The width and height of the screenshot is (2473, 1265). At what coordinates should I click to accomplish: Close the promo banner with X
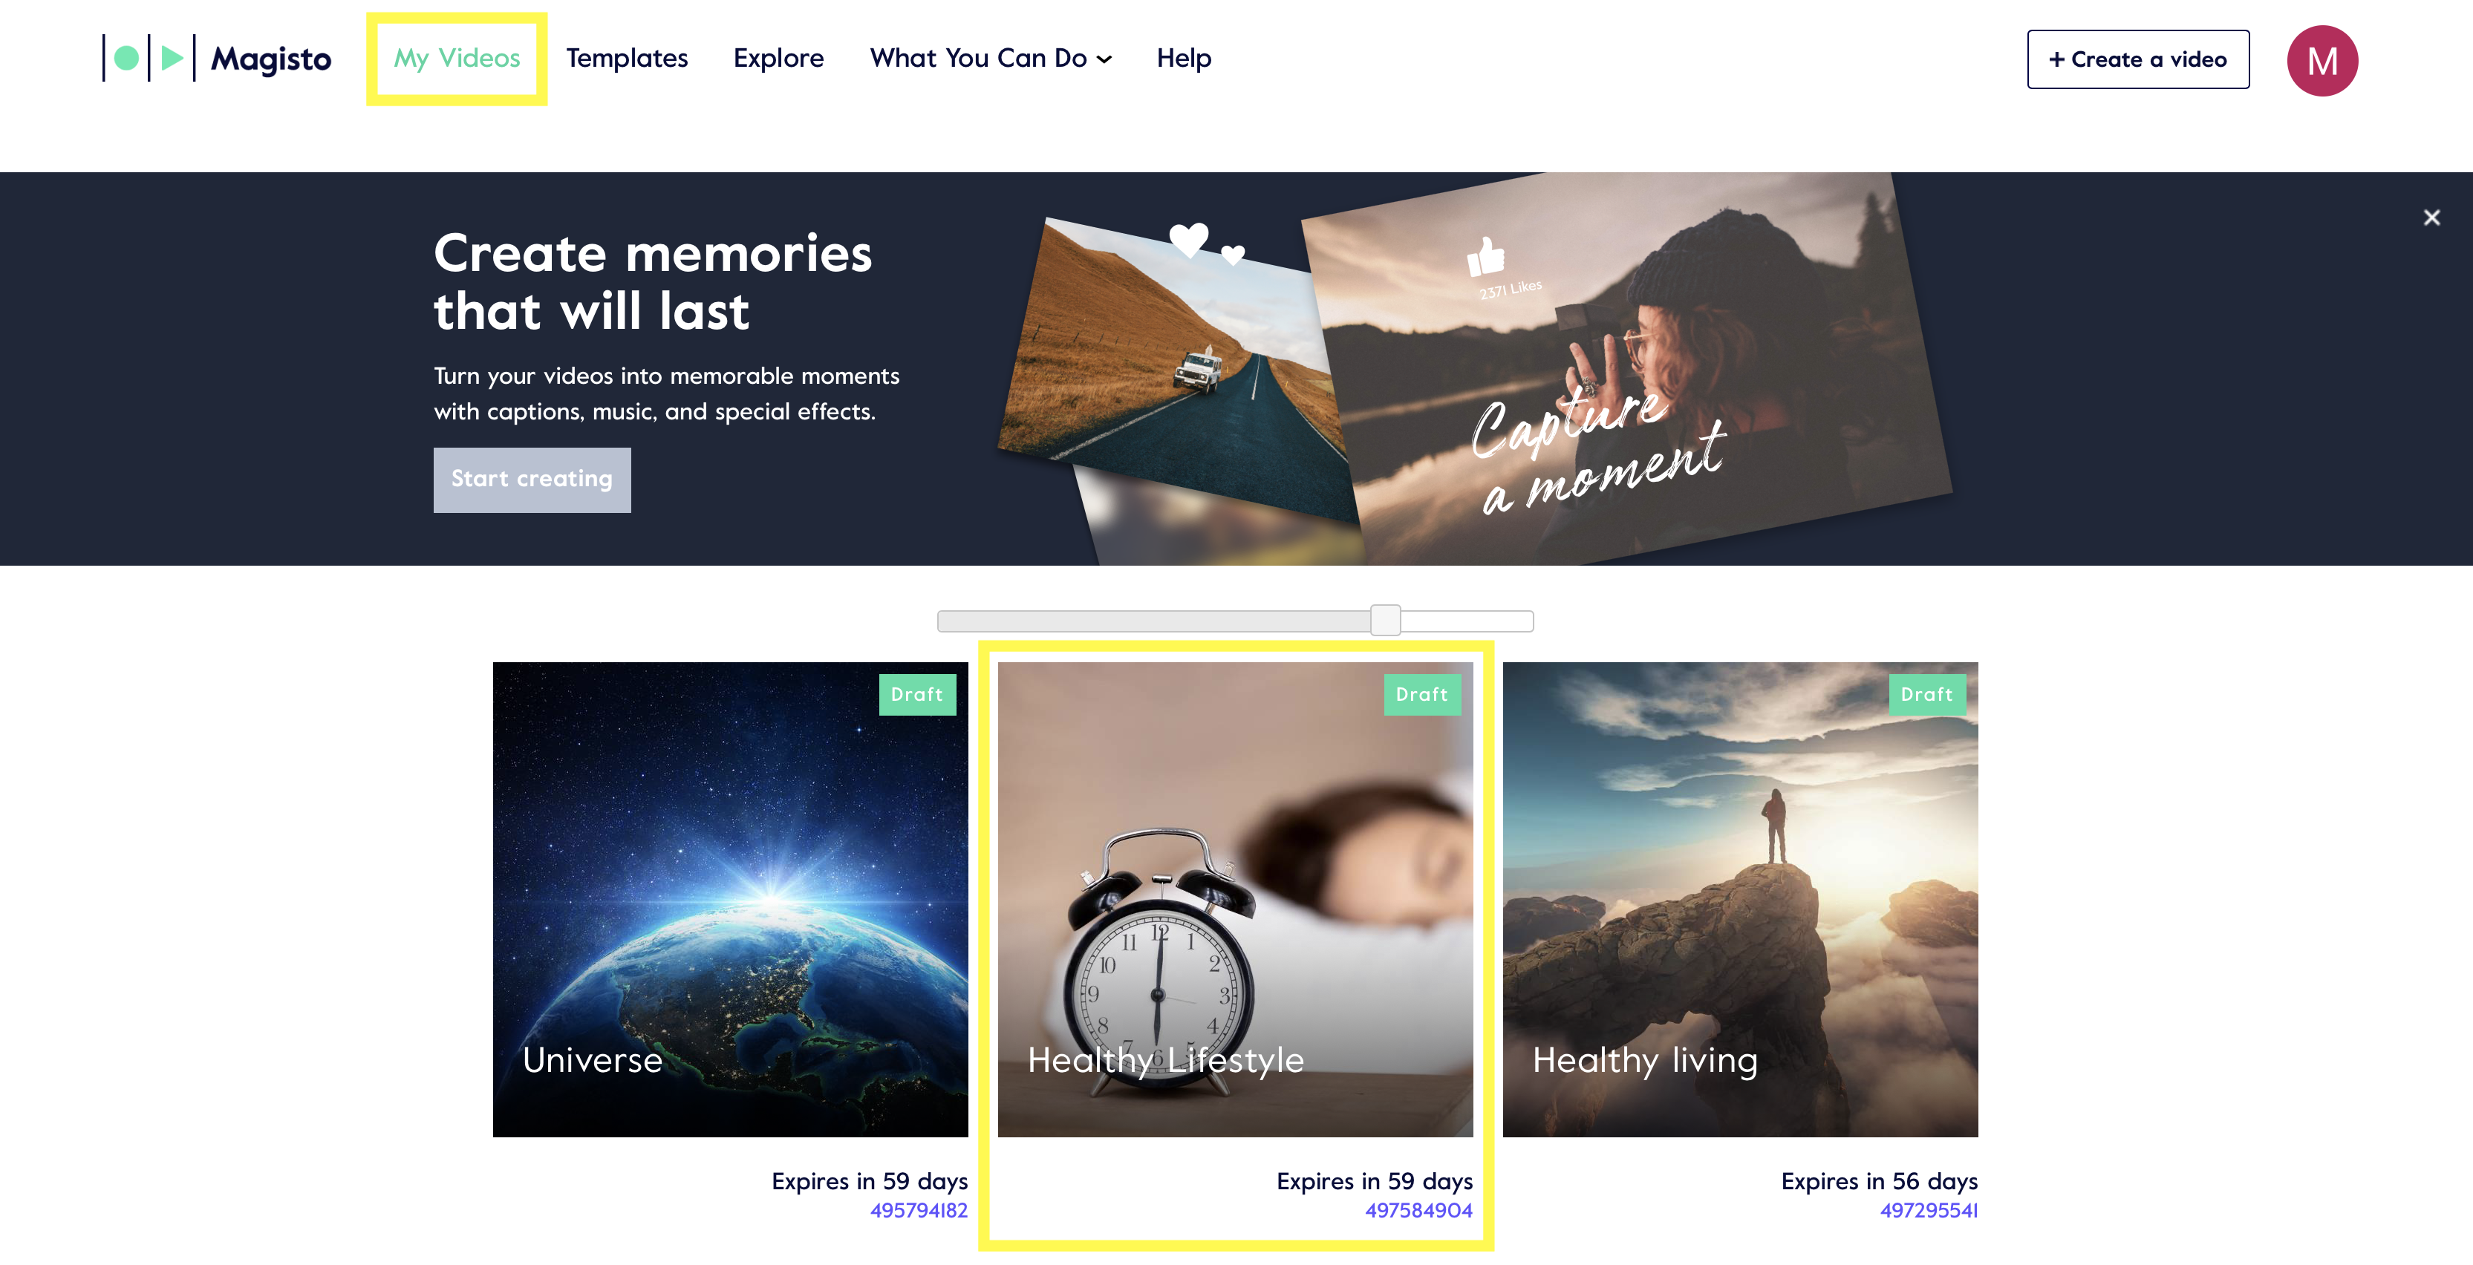click(2431, 218)
